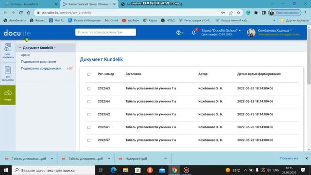
Task: Show hidden system tray icons
Action: [x=245, y=170]
